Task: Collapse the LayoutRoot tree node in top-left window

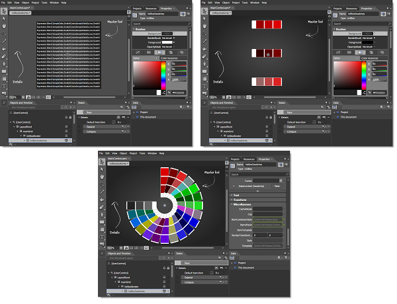Action: [14, 127]
